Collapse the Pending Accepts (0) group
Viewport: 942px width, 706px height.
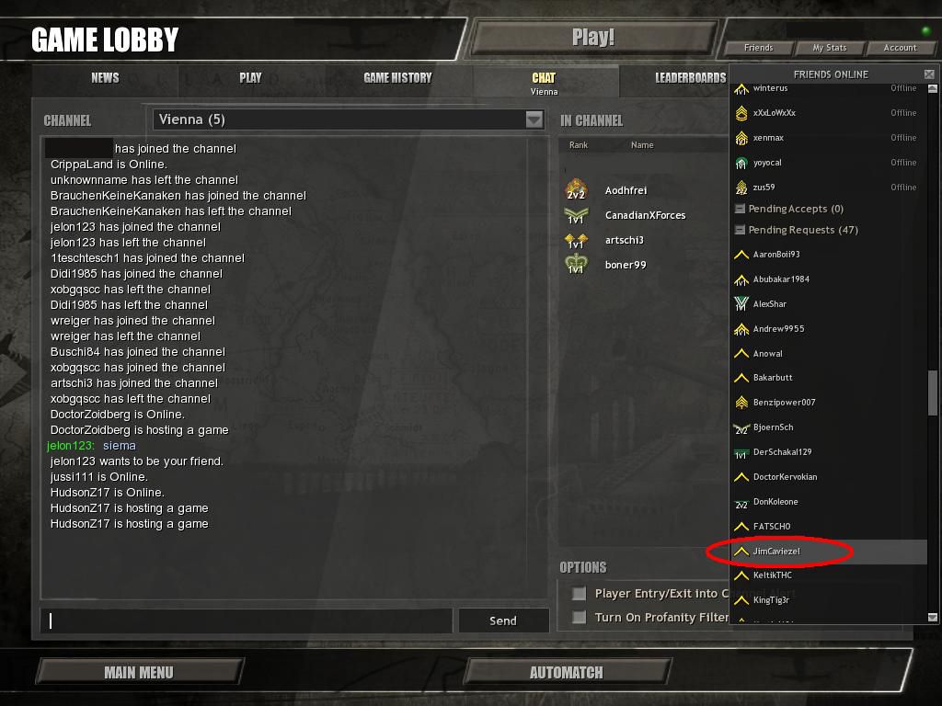(x=741, y=209)
